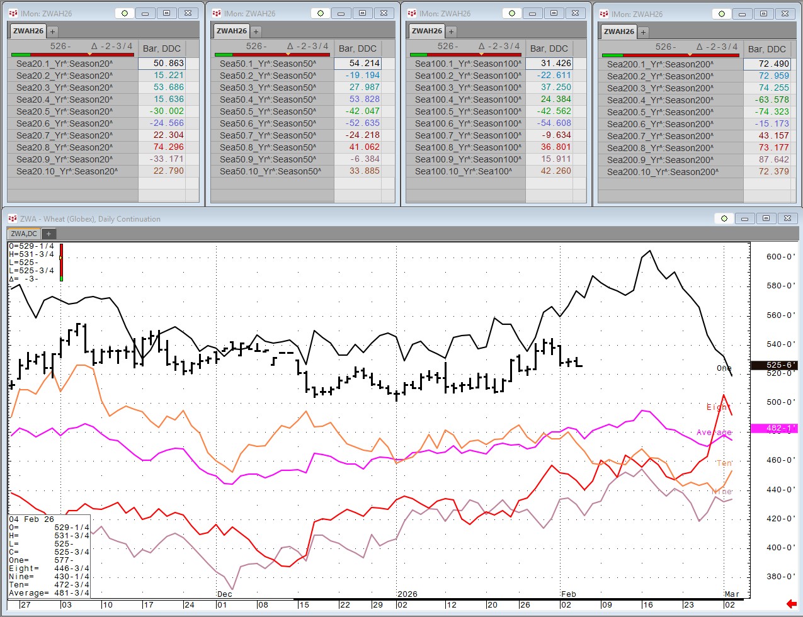Viewport: 803px width, 617px height.
Task: Toggle the green circle indicator in the wheat chart title bar
Action: (724, 218)
